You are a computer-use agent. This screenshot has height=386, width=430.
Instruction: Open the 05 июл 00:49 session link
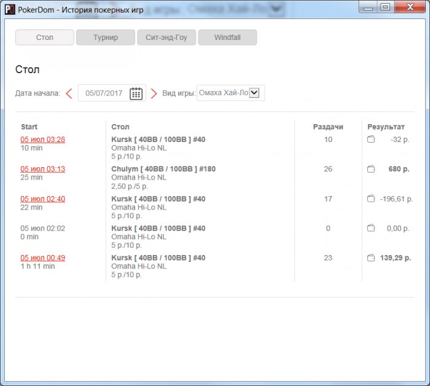(43, 258)
